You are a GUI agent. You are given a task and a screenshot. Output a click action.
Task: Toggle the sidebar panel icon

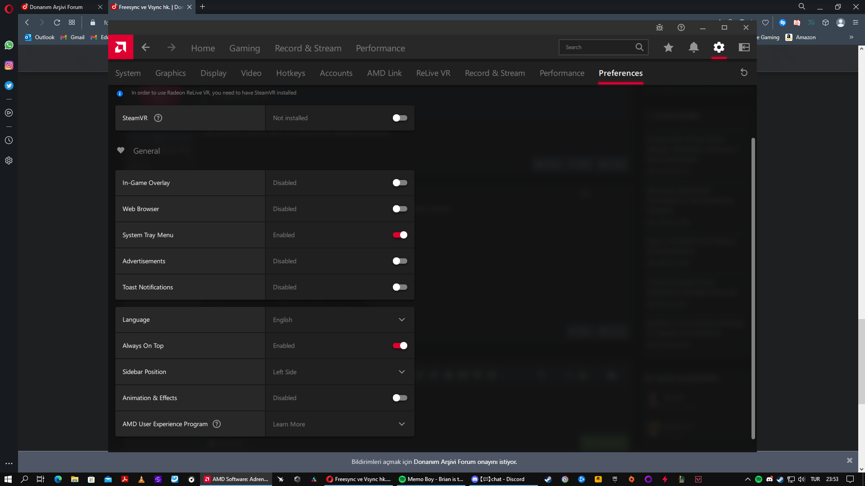tap(744, 47)
